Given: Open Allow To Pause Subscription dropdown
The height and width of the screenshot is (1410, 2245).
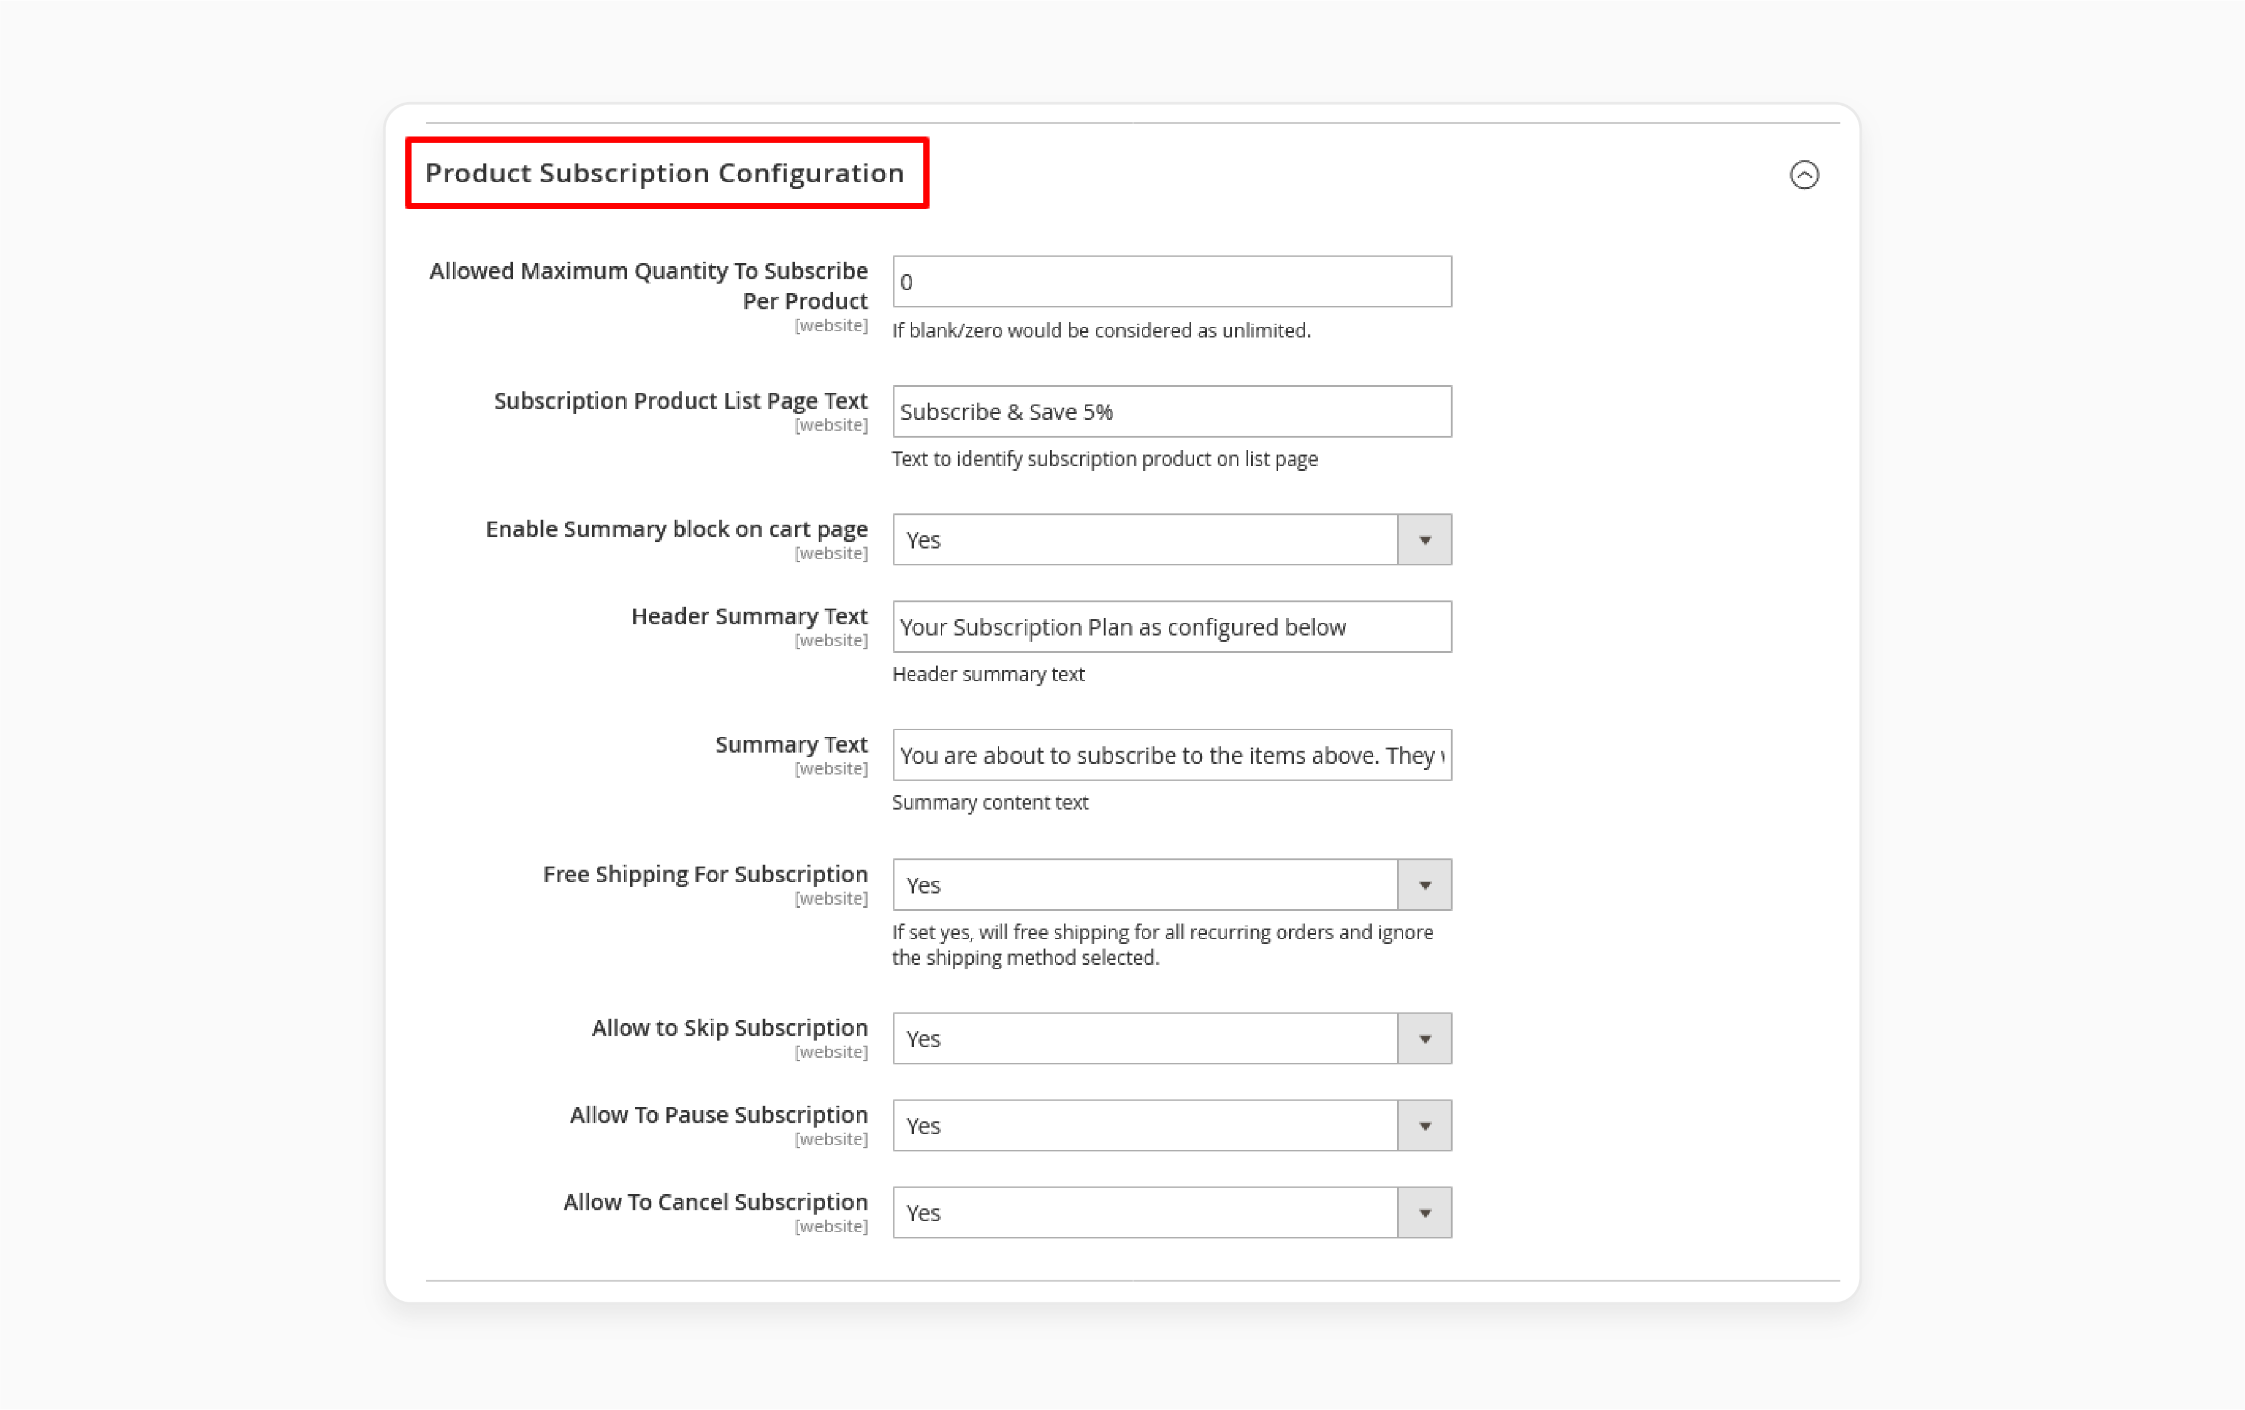Looking at the screenshot, I should (1172, 1125).
